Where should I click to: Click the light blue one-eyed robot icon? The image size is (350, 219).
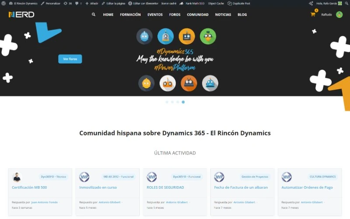pos(166,36)
